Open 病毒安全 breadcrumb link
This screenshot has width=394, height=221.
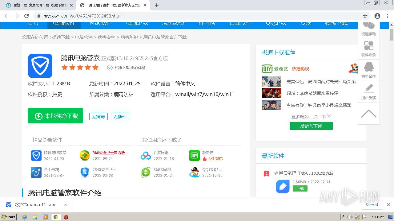[x=106, y=37]
